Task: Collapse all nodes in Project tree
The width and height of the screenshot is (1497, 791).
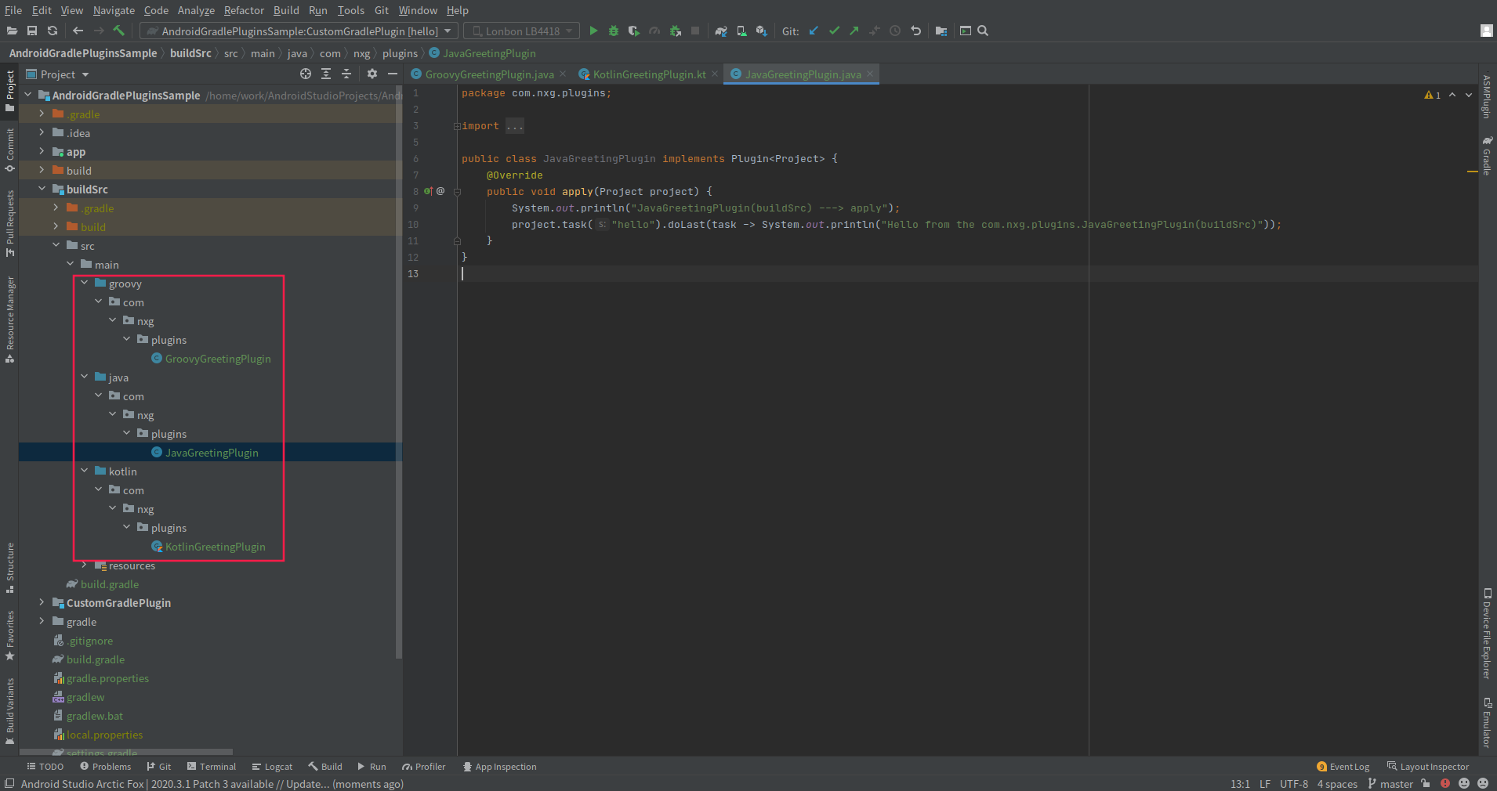Action: click(x=346, y=74)
